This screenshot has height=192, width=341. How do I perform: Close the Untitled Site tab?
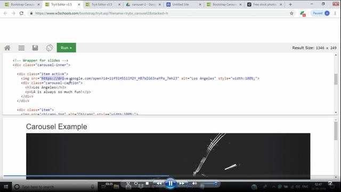pos(200,4)
